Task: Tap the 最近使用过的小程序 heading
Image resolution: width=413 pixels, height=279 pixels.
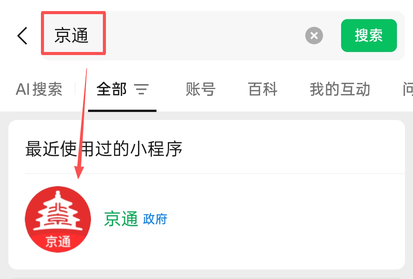Action: tap(104, 149)
